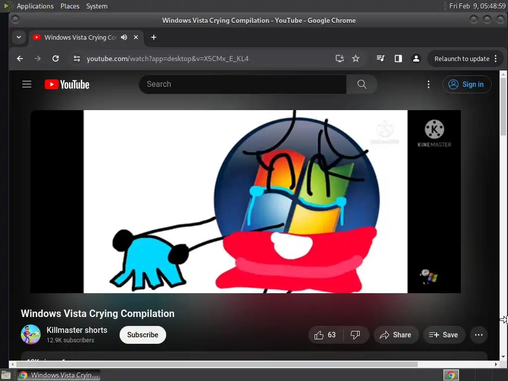Open the Applications menu
This screenshot has width=508, height=381.
point(35,6)
